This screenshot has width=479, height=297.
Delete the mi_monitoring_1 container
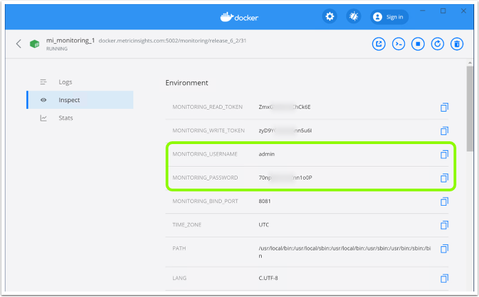tap(457, 44)
